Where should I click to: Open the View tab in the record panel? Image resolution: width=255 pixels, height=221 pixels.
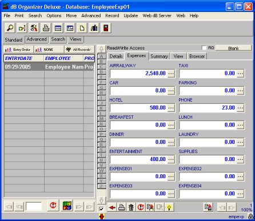tap(178, 57)
